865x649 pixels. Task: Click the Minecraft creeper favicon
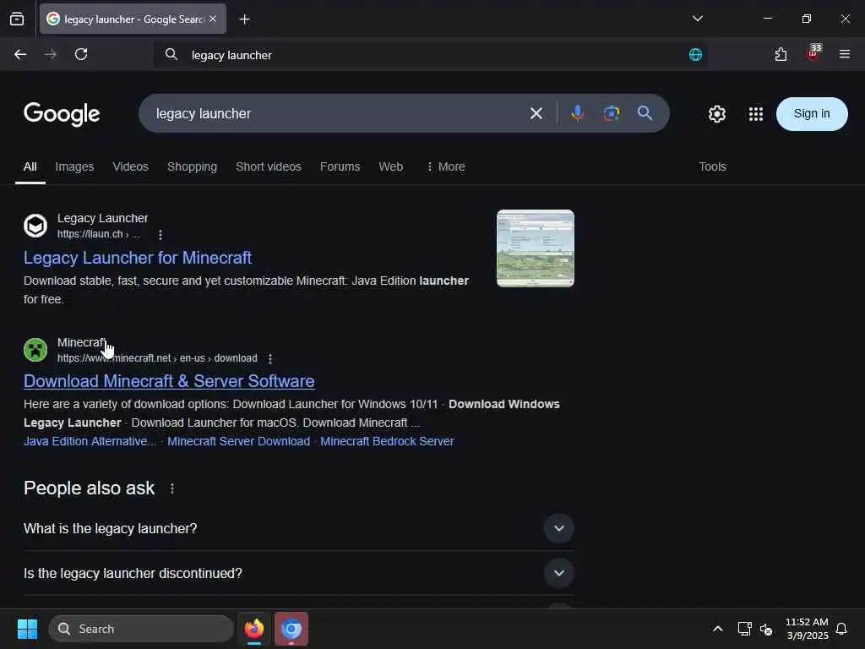click(35, 350)
